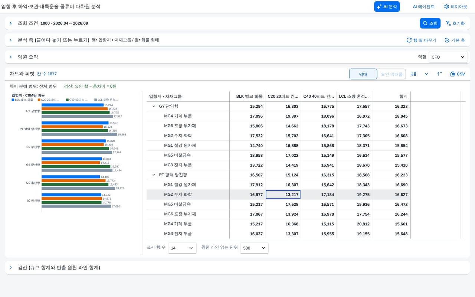The width and height of the screenshot is (475, 297).
Task: Expand the 검산 section at the bottom
Action: [x=11, y=267]
